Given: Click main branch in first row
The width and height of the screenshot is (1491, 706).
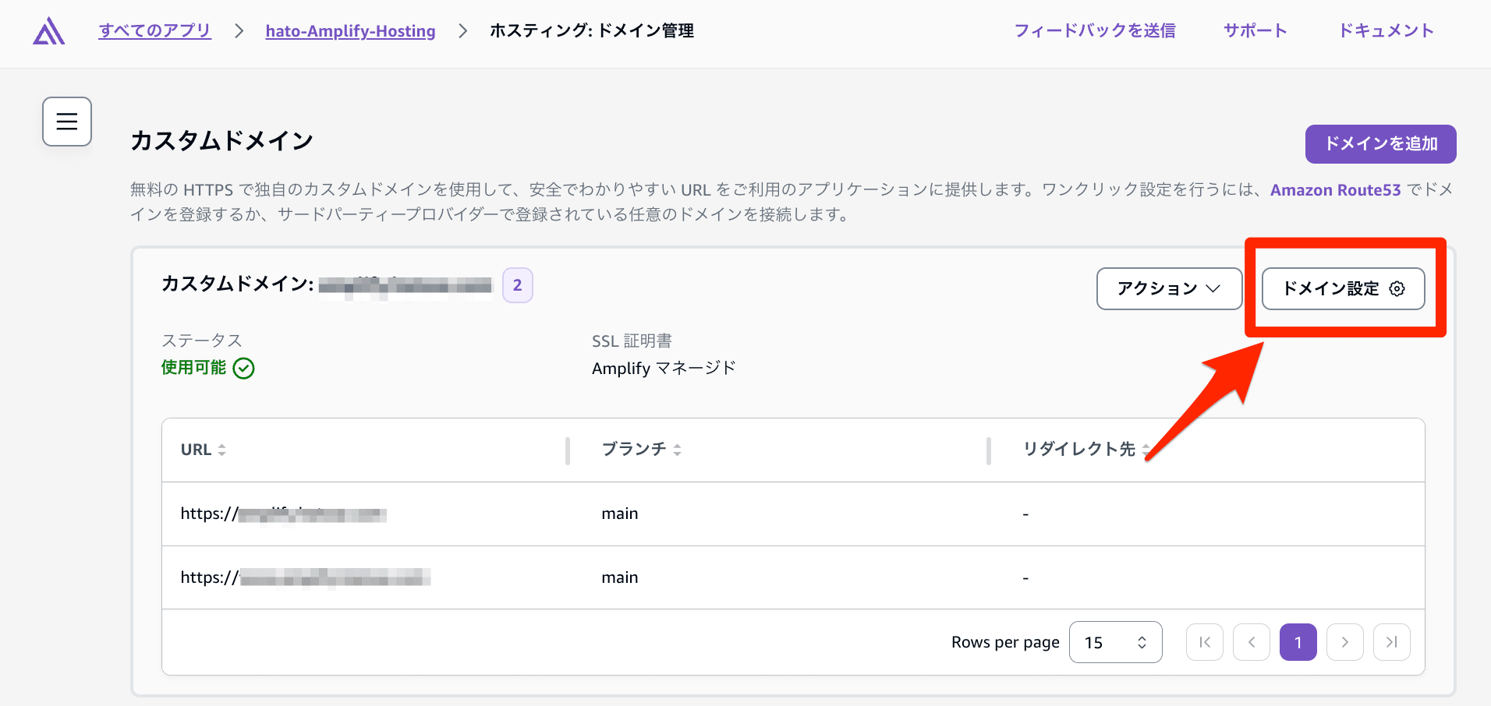Looking at the screenshot, I should [620, 514].
